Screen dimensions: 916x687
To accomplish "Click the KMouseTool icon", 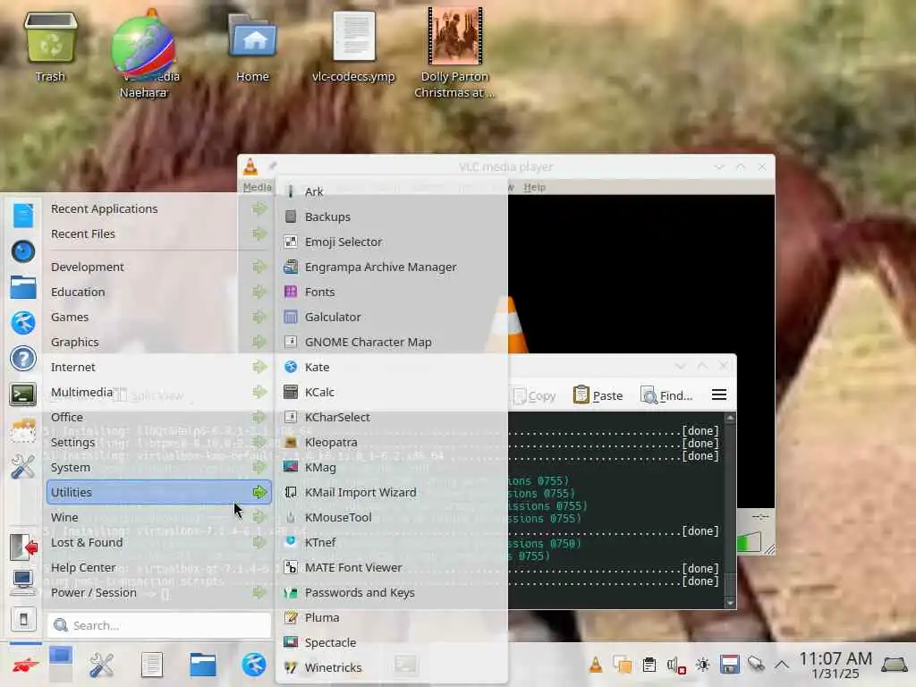I will [291, 518].
